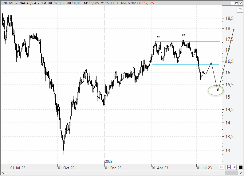The height and width of the screenshot is (176, 244).
Task: Click the '01-Abr-23' date axis label
Action: pos(160,168)
